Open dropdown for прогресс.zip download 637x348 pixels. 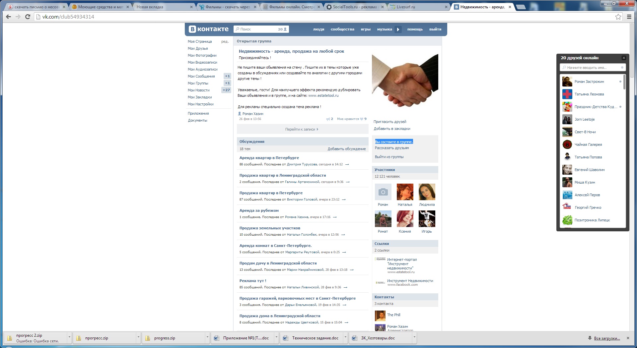[138, 338]
